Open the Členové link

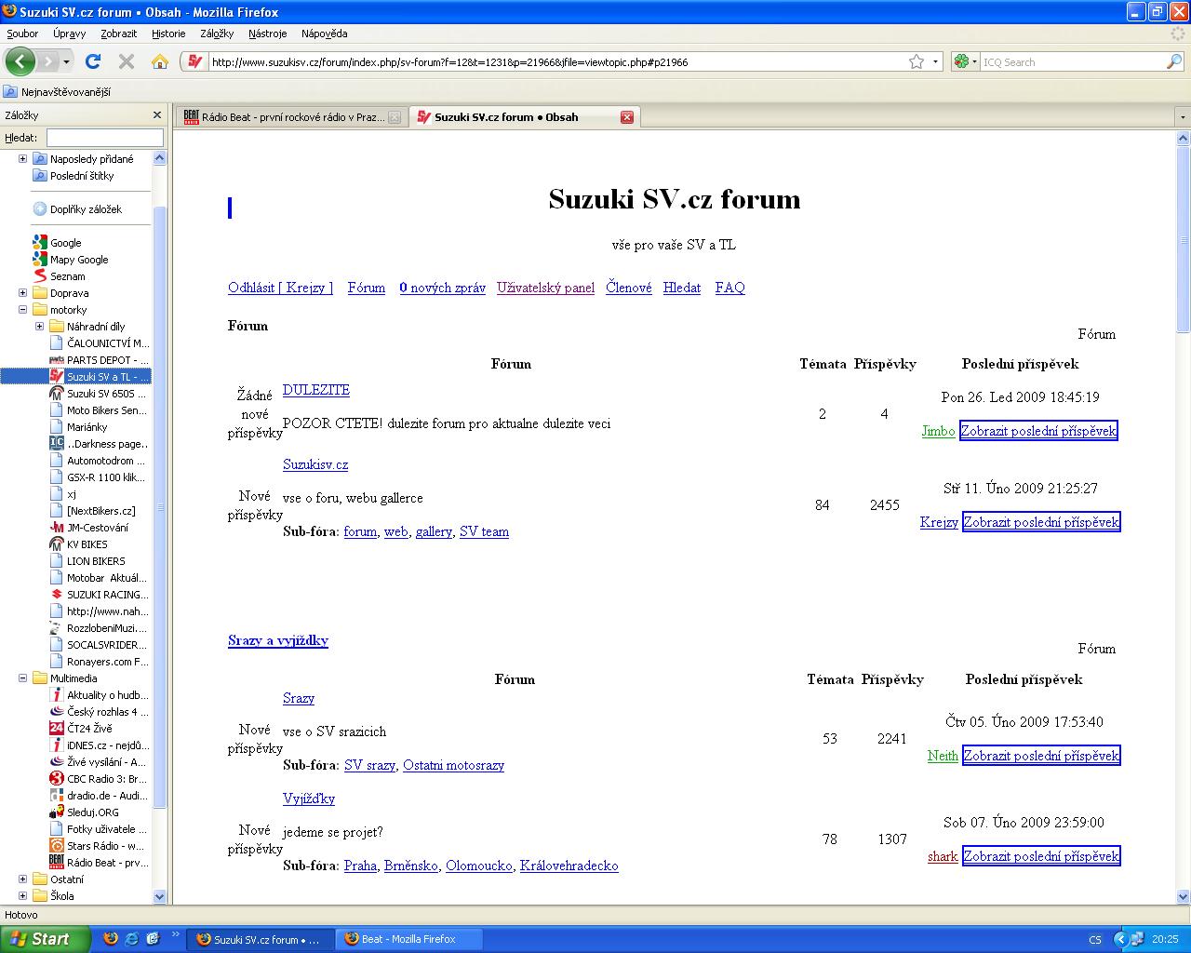629,288
